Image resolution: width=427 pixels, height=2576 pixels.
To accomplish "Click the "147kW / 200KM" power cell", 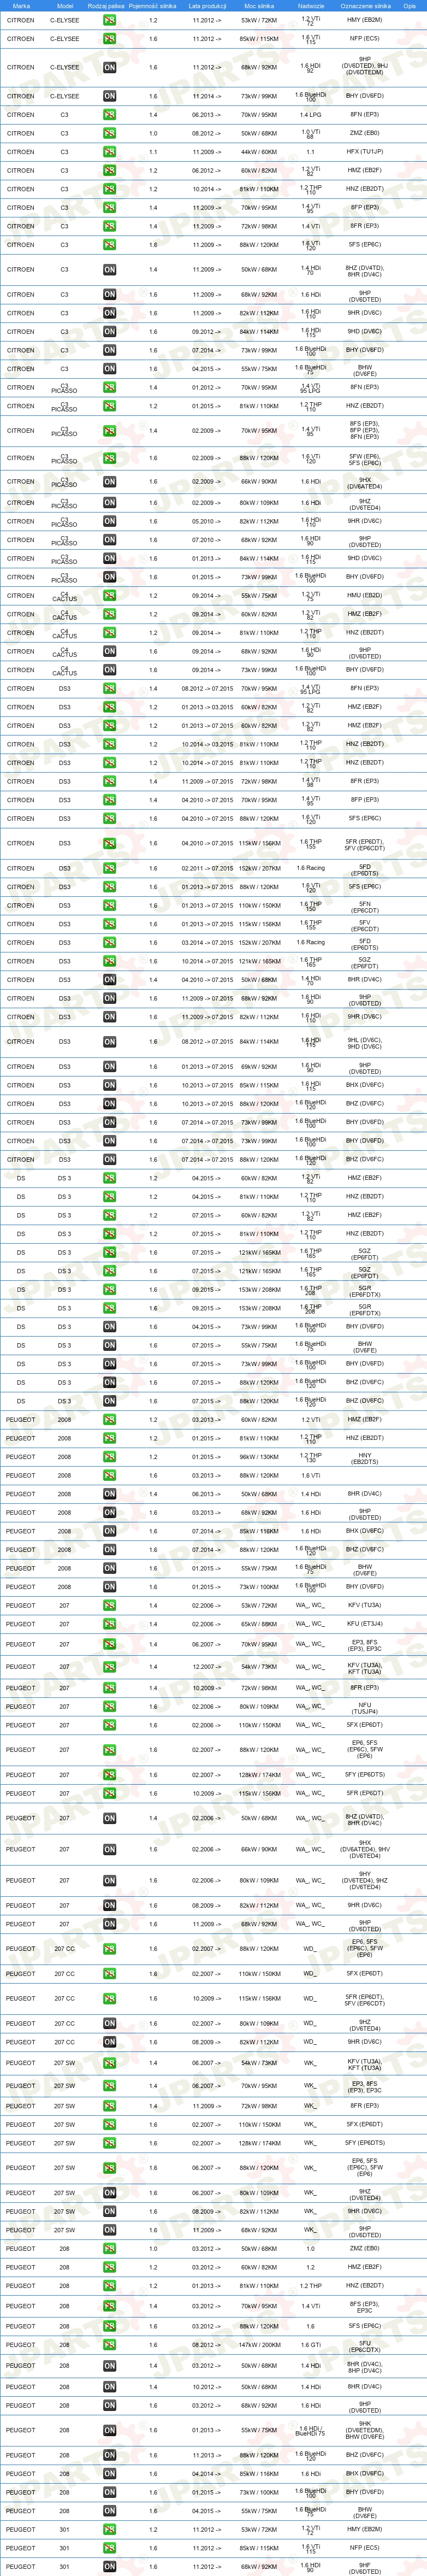I will pos(259,2345).
